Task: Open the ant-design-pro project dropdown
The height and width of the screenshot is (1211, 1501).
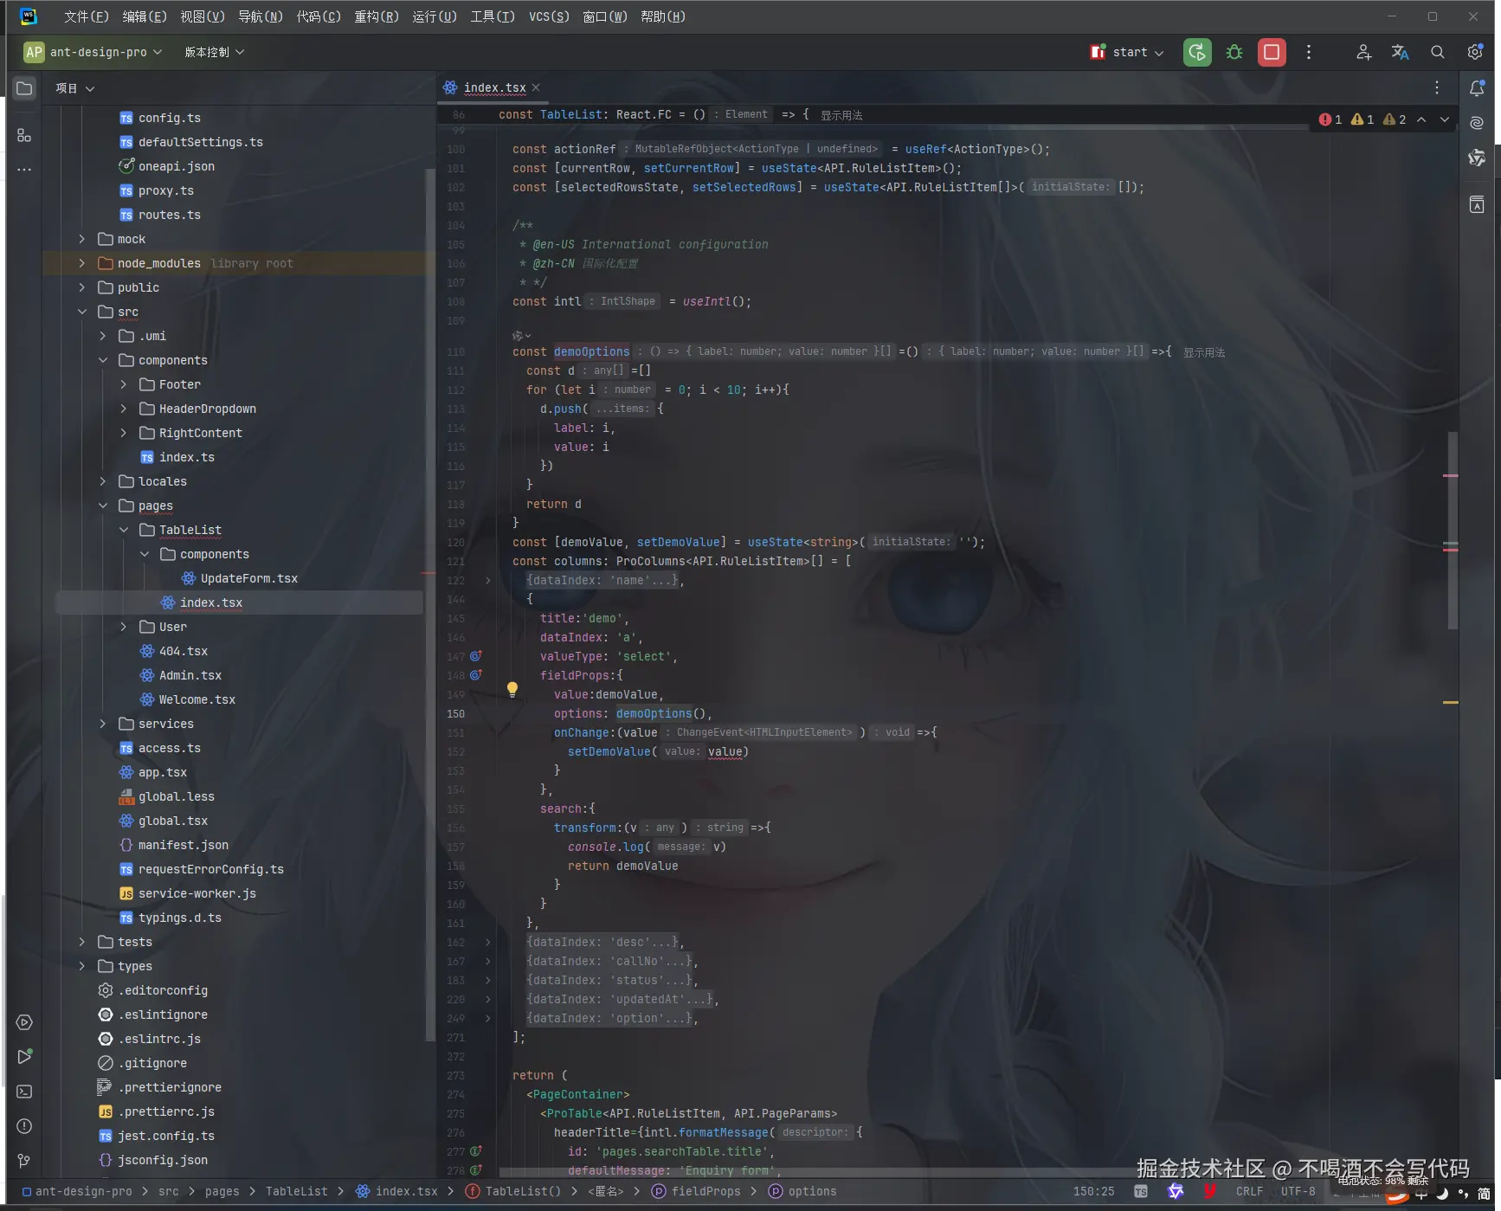Action: point(93,52)
